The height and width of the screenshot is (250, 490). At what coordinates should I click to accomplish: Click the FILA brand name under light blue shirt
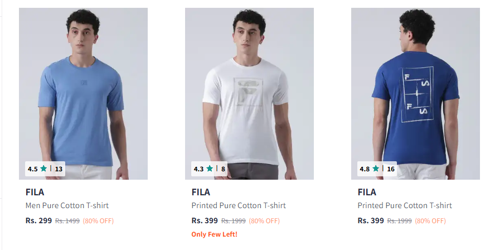click(35, 192)
